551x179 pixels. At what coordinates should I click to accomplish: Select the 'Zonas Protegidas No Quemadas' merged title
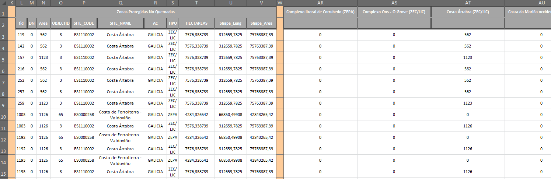click(x=146, y=12)
